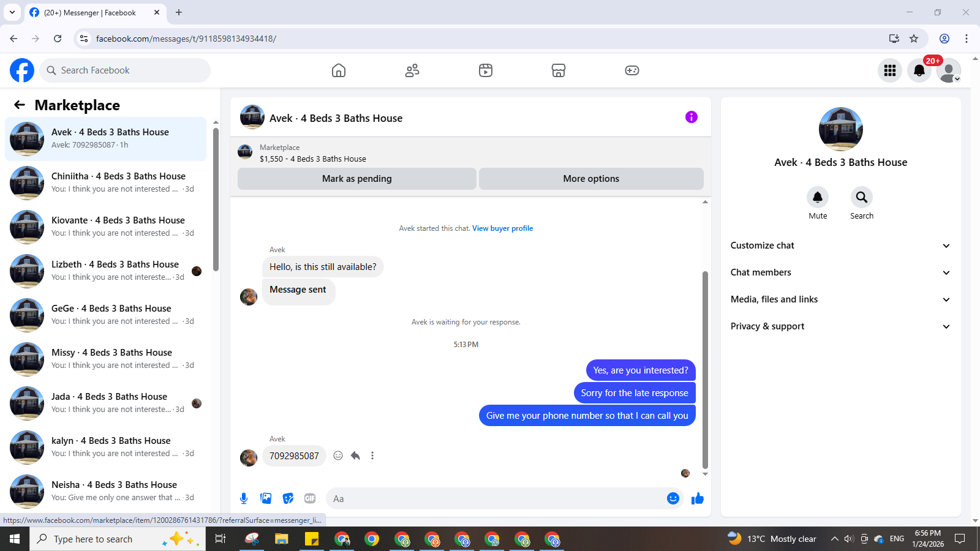Screen dimensions: 980x551
Task: Open the Facebook Home tab
Action: (339, 70)
